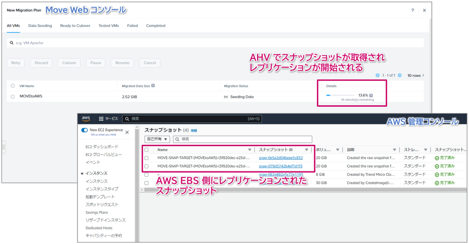Click the Pause button
469x244 pixels.
click(96, 63)
